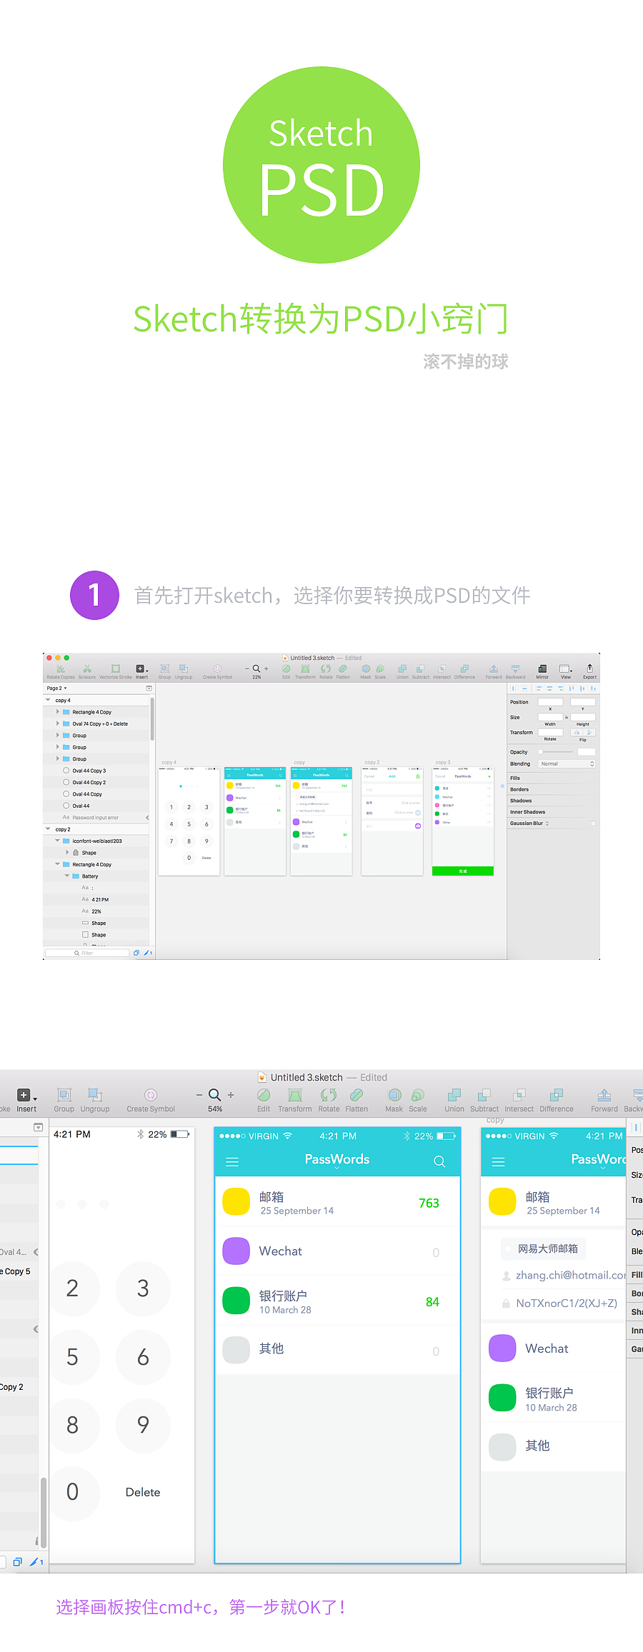
Task: Click hamburger menu in centered PassWords artboard
Action: click(232, 1162)
